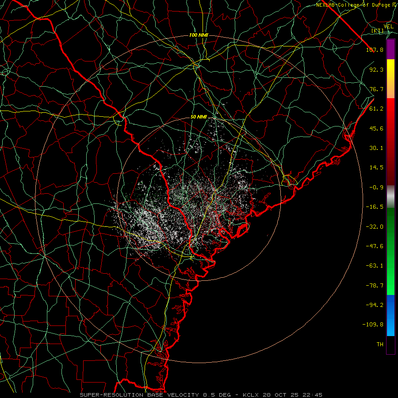
Task: Select the -63.1 scale value
Action: tap(375, 266)
